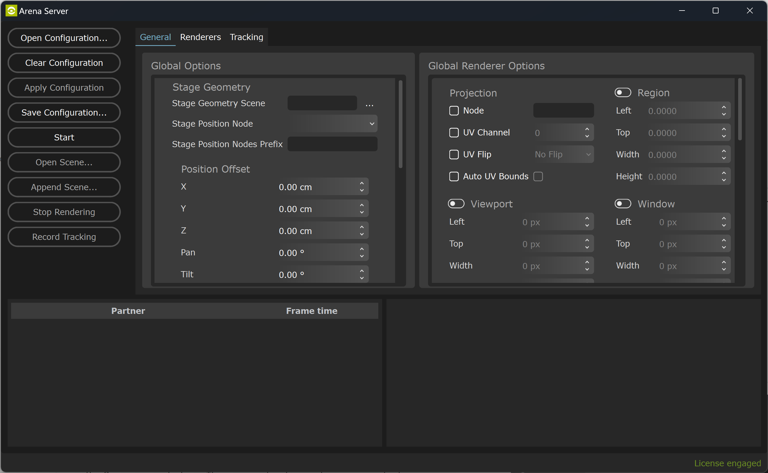Viewport: 768px width, 473px height.
Task: Increase the Viewport Width value
Action: pyautogui.click(x=587, y=262)
